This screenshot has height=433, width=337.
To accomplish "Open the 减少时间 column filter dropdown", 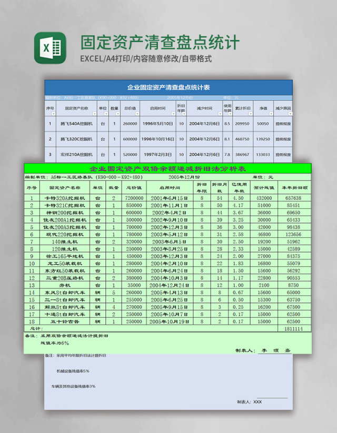I will 220,114.
